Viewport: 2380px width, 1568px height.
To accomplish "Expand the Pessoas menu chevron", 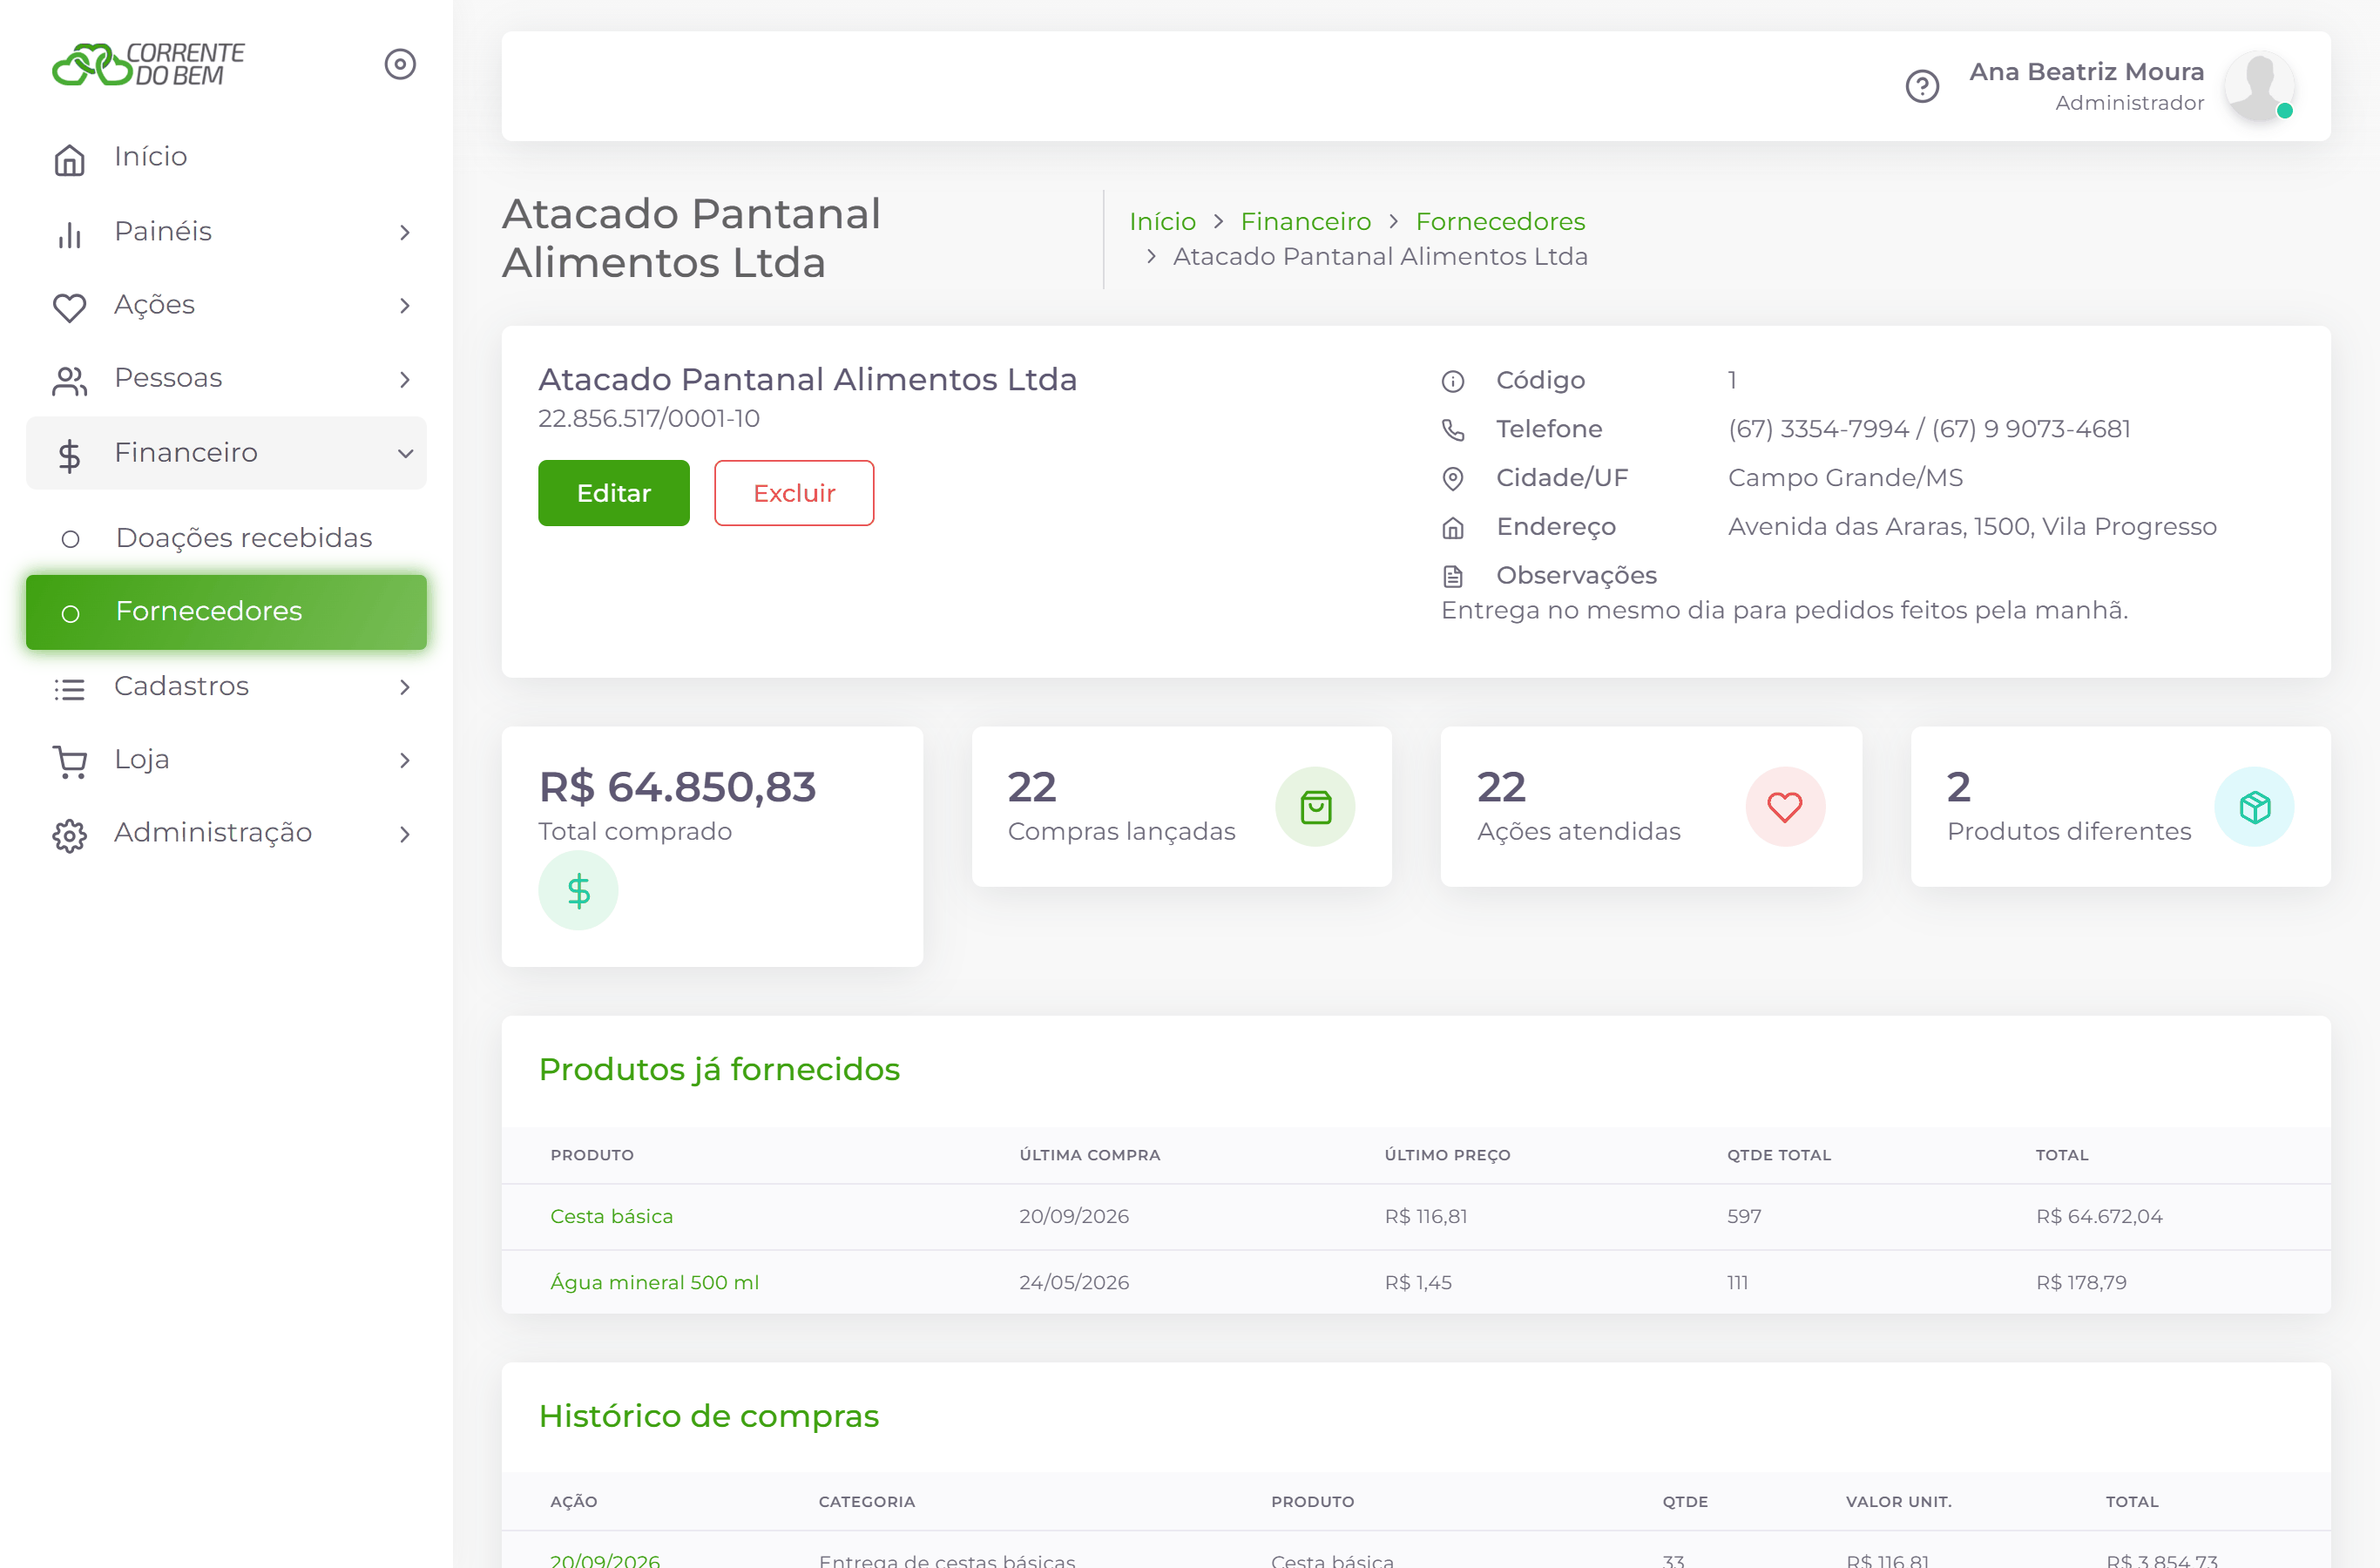I will pyautogui.click(x=404, y=380).
